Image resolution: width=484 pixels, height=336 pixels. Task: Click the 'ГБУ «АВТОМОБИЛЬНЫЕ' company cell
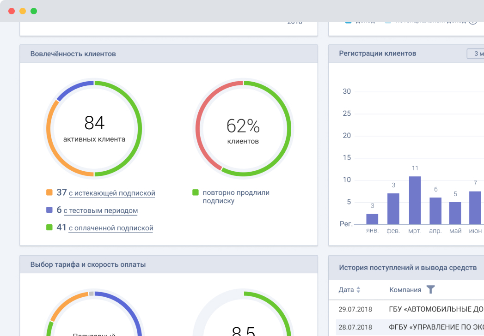click(x=436, y=309)
